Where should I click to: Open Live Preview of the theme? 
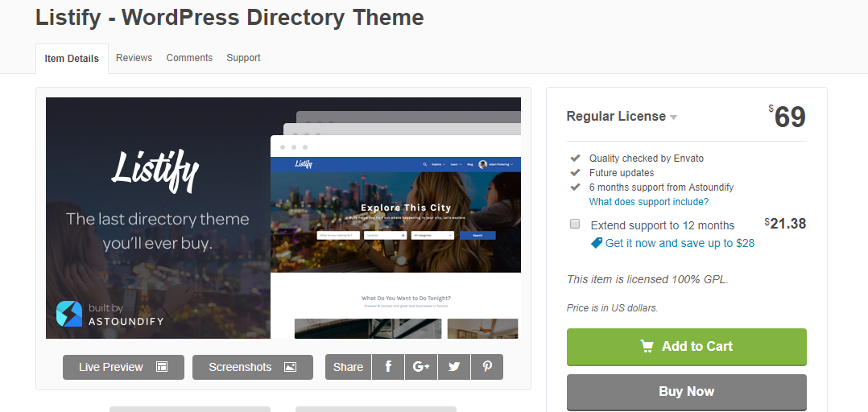[x=123, y=367]
